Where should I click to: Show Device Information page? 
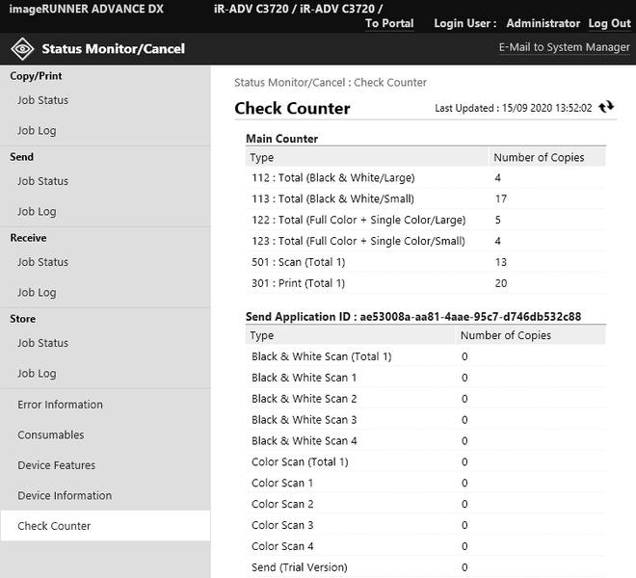(65, 496)
